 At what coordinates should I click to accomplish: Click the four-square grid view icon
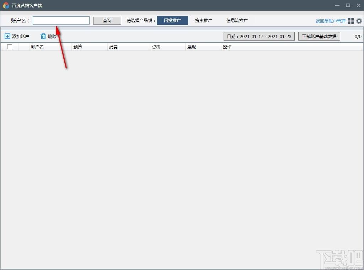point(351,21)
